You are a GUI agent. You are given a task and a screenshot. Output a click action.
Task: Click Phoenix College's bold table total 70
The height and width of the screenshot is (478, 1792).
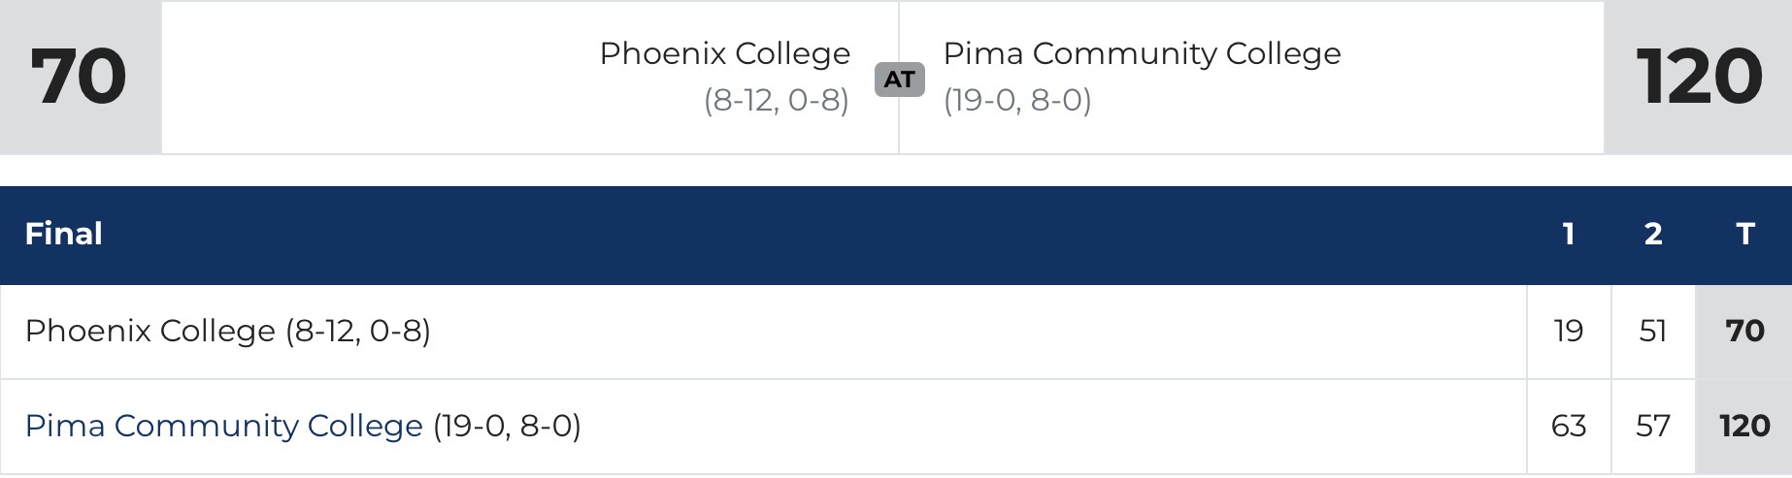[1744, 331]
